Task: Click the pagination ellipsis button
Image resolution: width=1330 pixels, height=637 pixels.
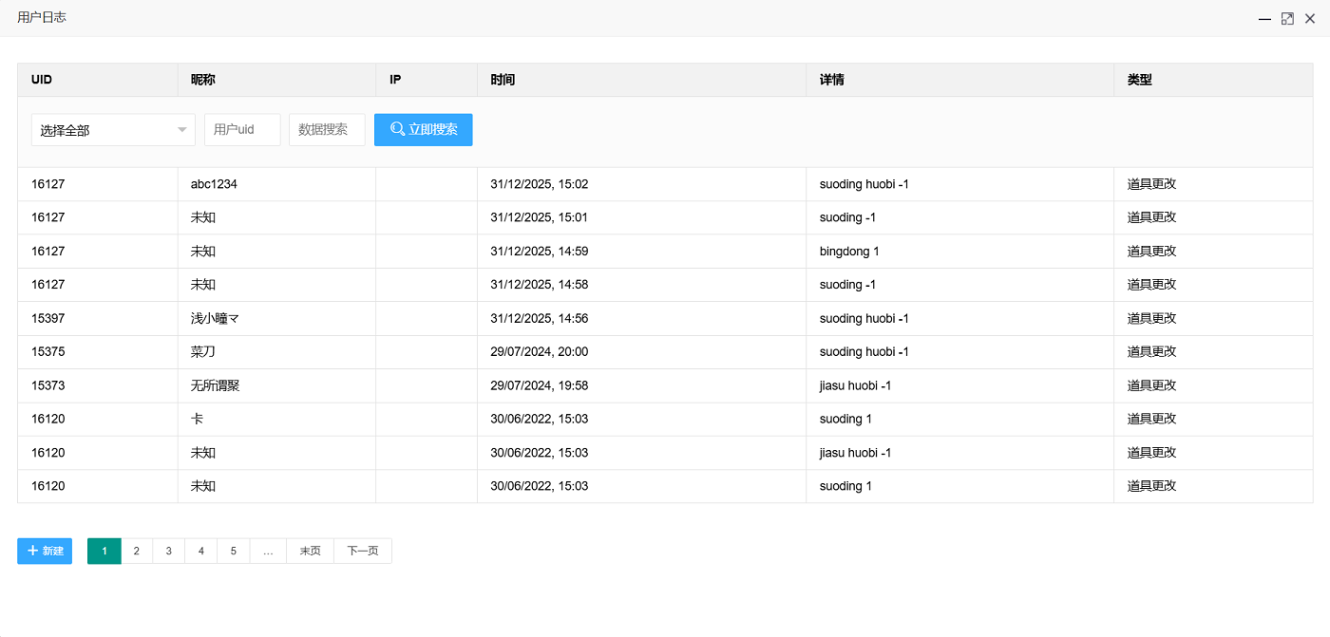Action: click(x=268, y=551)
